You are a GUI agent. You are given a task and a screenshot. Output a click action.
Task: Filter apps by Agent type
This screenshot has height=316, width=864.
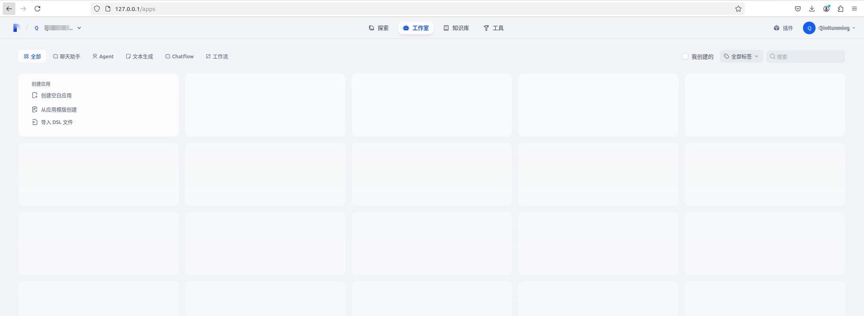point(103,56)
